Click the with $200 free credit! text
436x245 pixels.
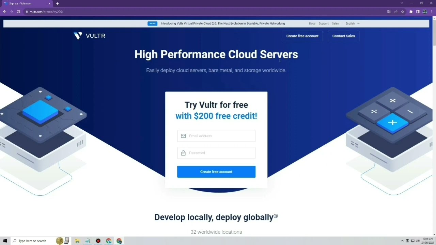click(x=216, y=116)
